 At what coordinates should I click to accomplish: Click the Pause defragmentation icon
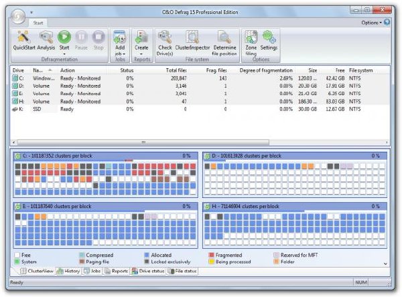pyautogui.click(x=81, y=37)
